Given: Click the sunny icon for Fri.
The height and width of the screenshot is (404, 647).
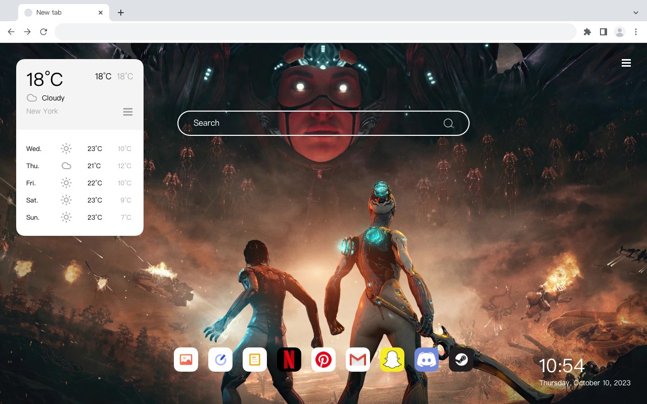Looking at the screenshot, I should pos(66,183).
